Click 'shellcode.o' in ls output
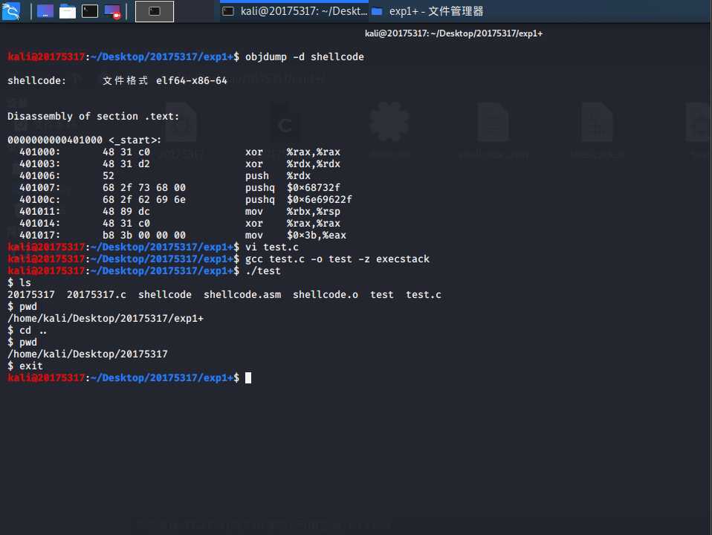The image size is (712, 535). (x=325, y=295)
